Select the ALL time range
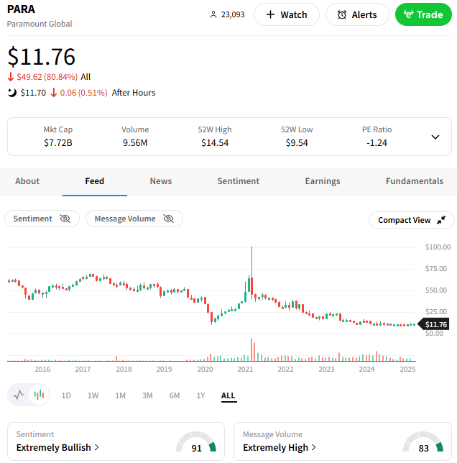Screen dimensions: 457x463 tap(228, 395)
